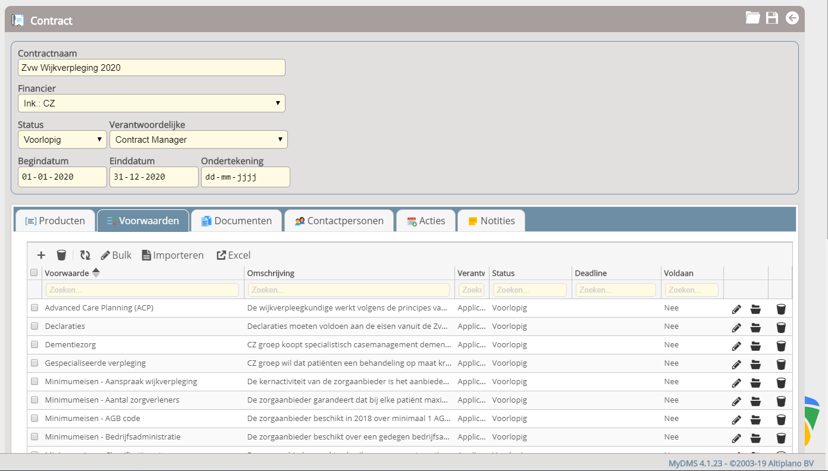
Task: Open the Verantwoordelijke dropdown
Action: pyautogui.click(x=199, y=140)
